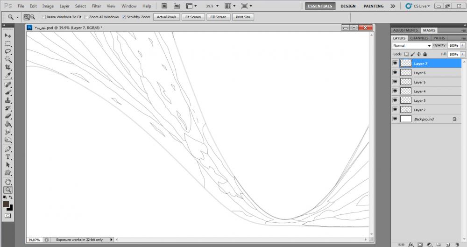Image resolution: width=467 pixels, height=247 pixels.
Task: Click the Actual Pixels button
Action: [166, 17]
